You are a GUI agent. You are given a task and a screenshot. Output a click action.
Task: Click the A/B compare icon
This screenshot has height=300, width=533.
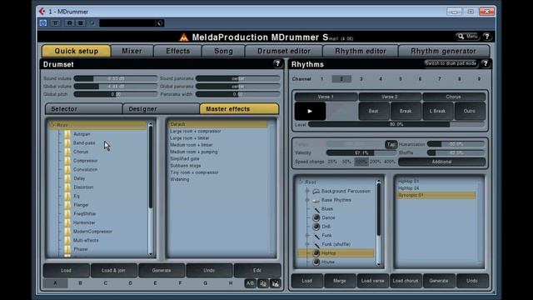(x=250, y=283)
